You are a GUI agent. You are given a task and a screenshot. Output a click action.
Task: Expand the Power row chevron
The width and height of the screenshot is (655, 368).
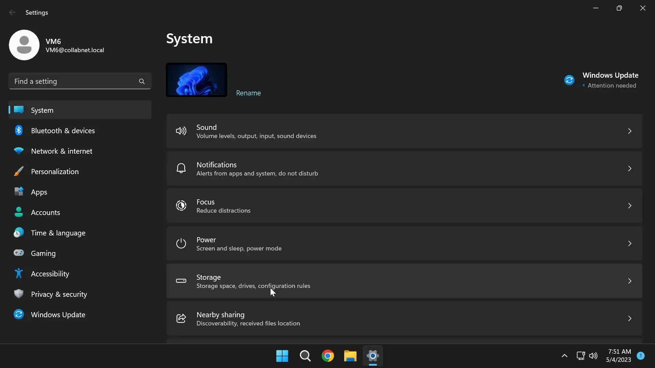click(x=629, y=243)
